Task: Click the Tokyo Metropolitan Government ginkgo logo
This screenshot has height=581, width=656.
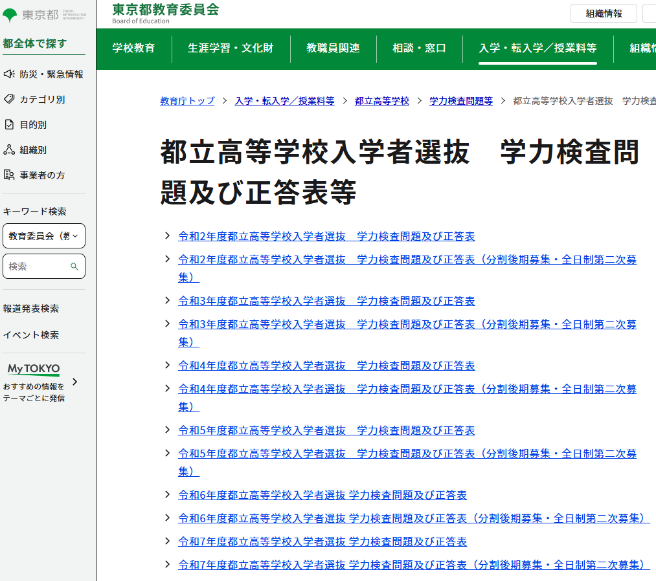Action: point(10,15)
